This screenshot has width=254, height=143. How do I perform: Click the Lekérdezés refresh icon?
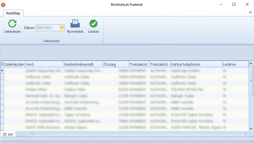click(x=12, y=24)
